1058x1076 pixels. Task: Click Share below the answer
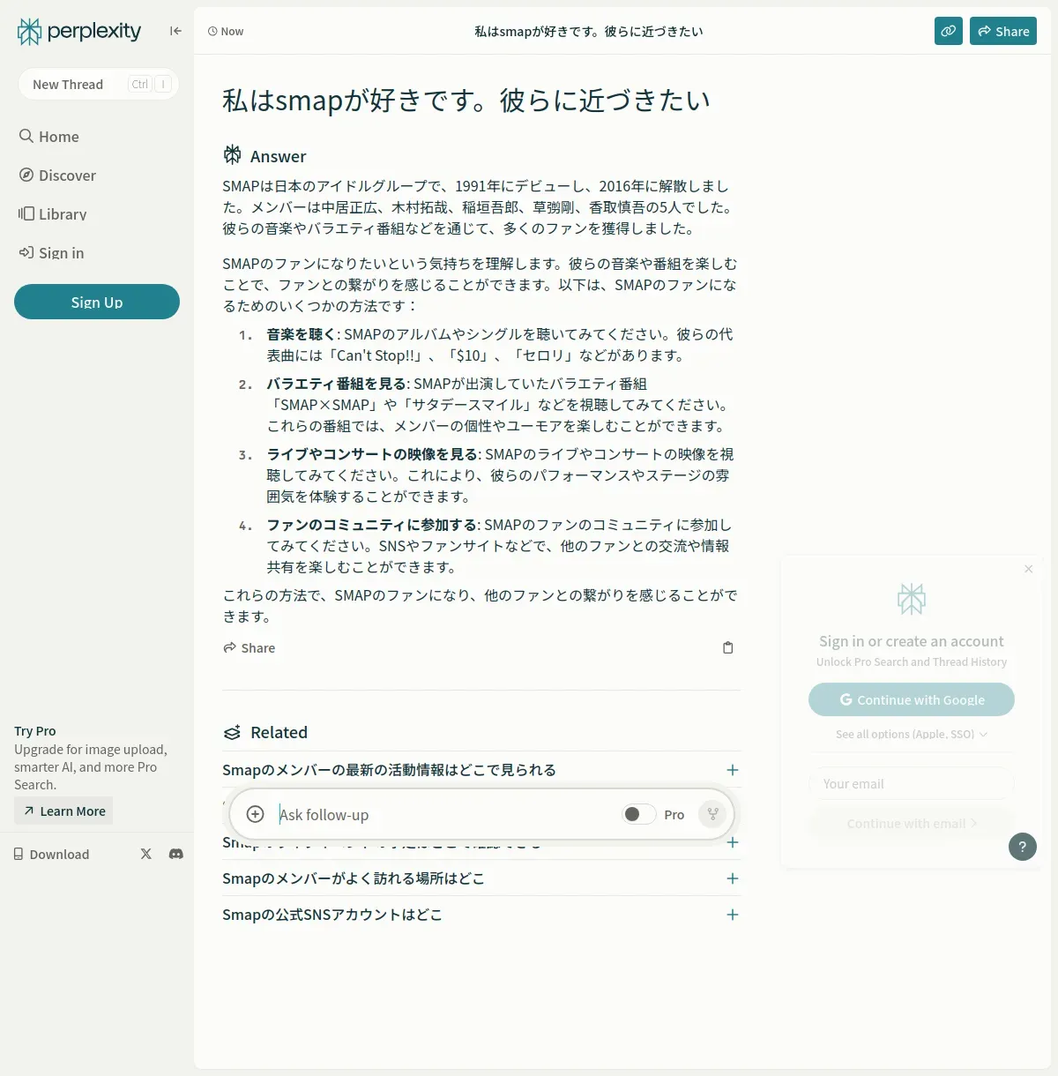coord(250,647)
